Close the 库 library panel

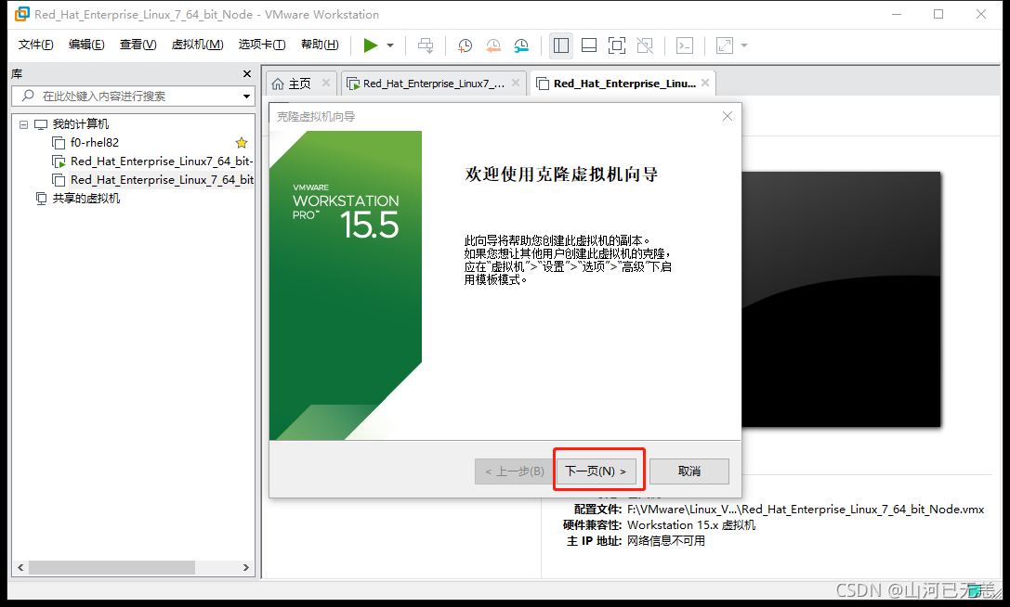click(x=247, y=74)
